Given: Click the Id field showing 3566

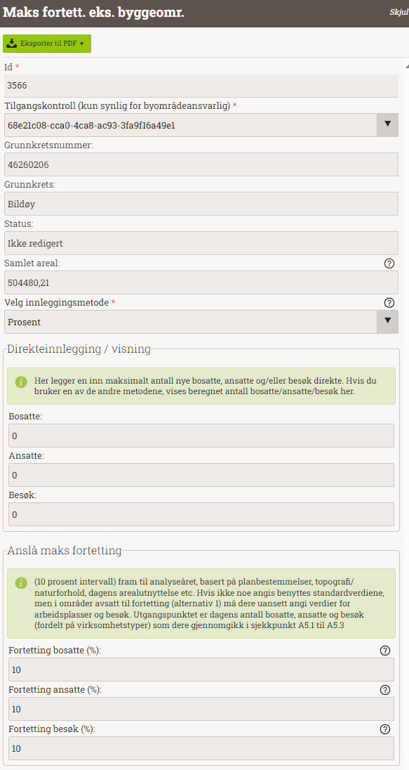Looking at the screenshot, I should 201,86.
